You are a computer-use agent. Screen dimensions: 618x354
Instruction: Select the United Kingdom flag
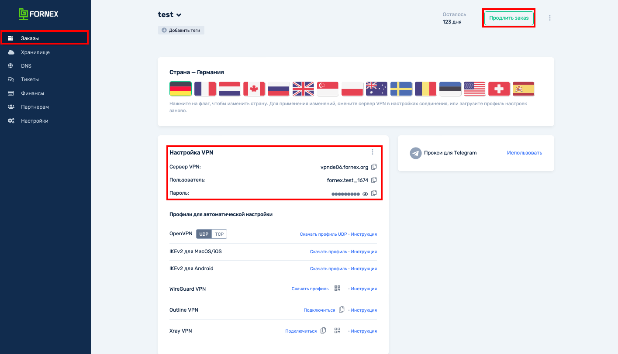click(x=303, y=89)
